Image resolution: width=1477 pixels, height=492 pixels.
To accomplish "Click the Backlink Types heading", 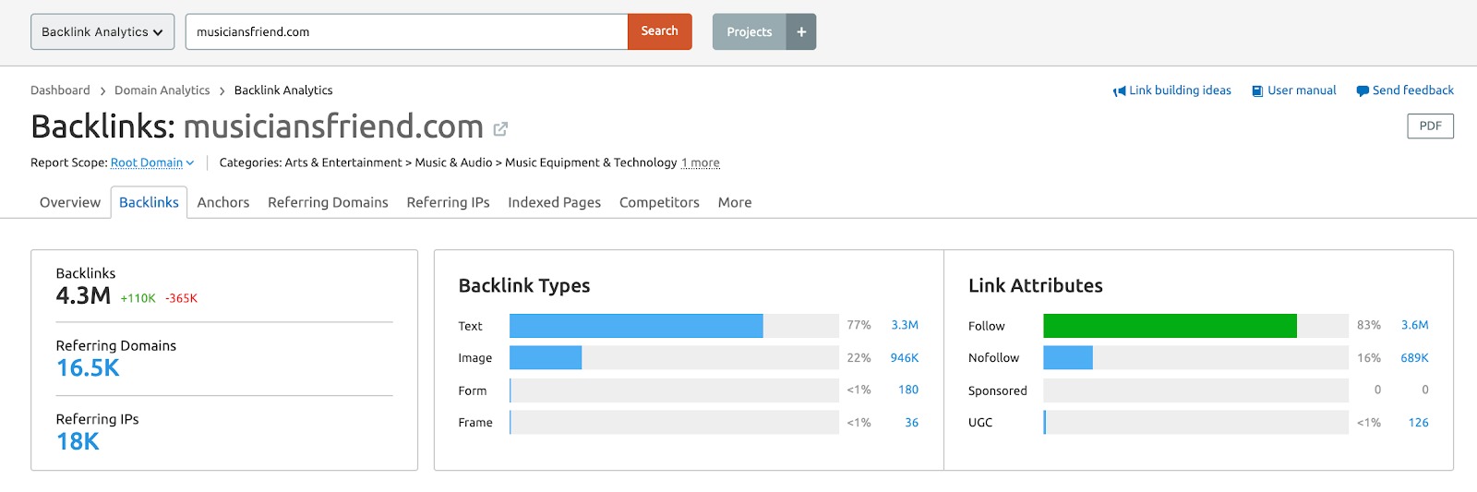I will (524, 286).
